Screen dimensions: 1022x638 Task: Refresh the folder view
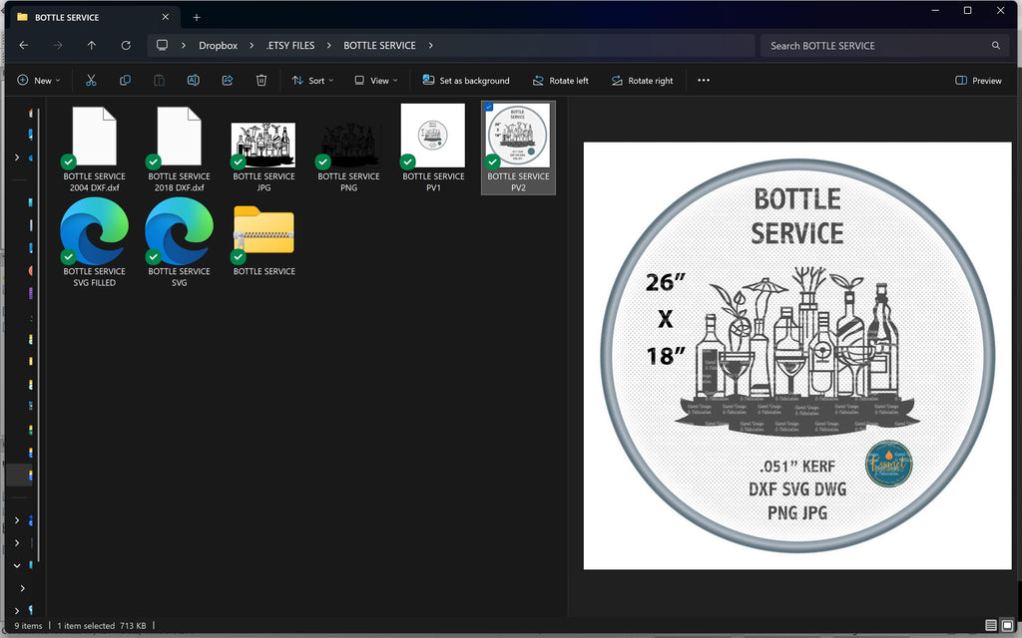click(126, 45)
